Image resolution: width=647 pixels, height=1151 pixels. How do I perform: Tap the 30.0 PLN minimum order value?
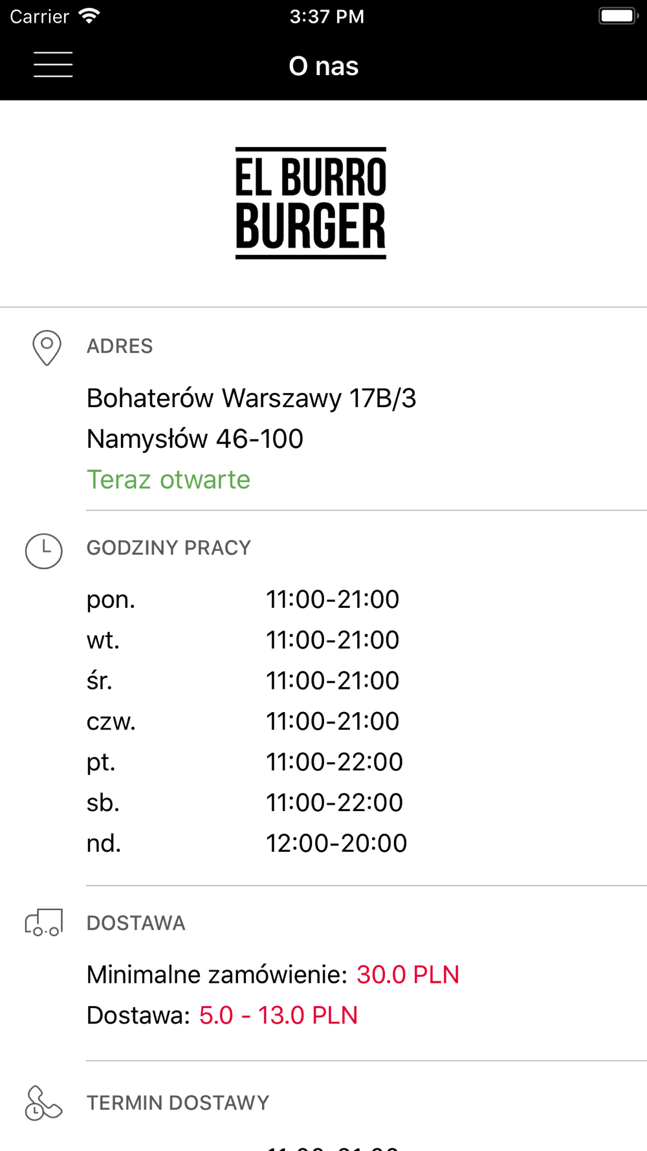(x=408, y=975)
